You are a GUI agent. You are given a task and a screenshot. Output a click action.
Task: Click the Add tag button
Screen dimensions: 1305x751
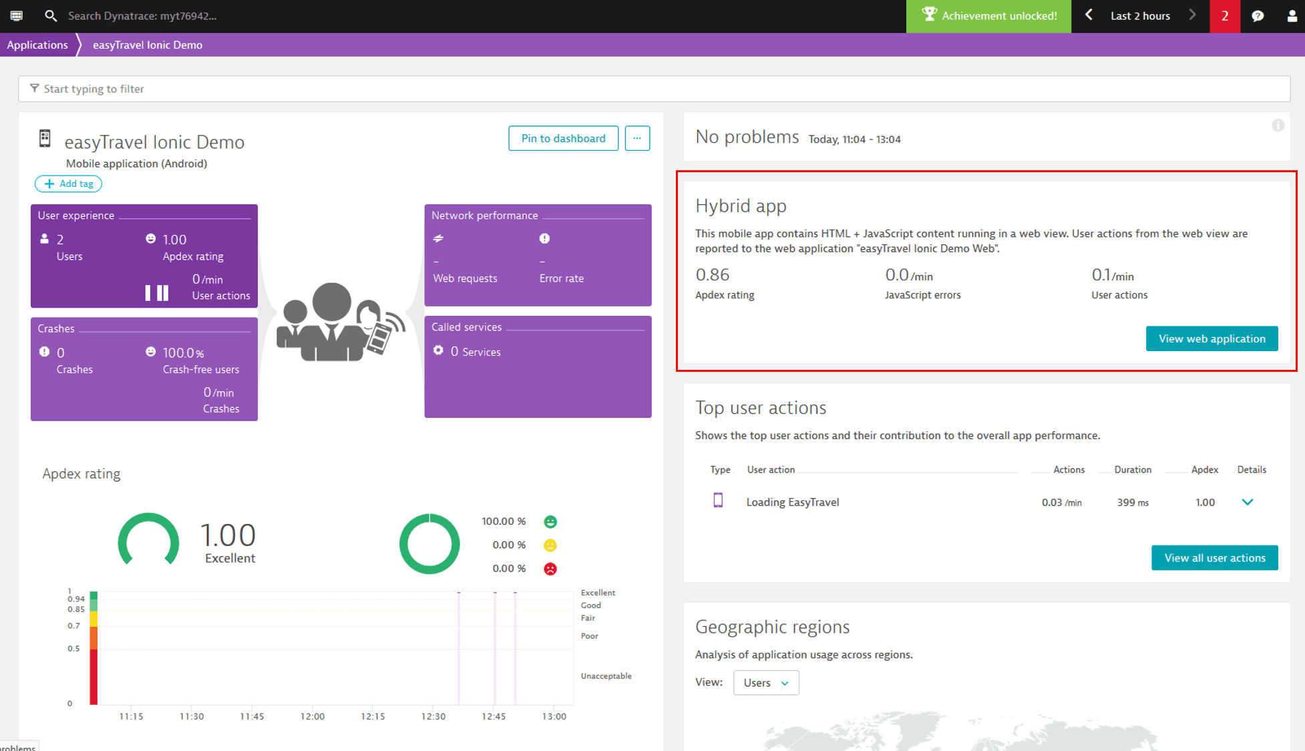pyautogui.click(x=71, y=184)
